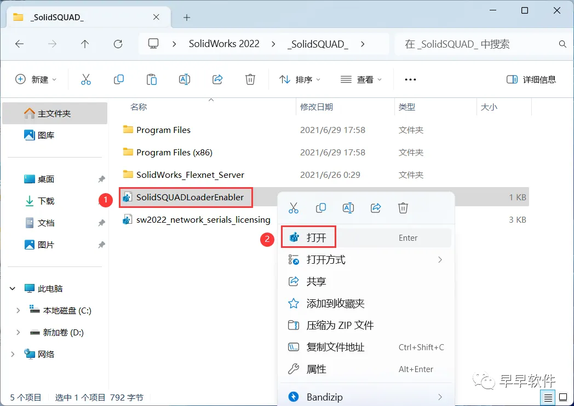Open the 打开方式 submenu
The width and height of the screenshot is (574, 406).
pyautogui.click(x=366, y=260)
